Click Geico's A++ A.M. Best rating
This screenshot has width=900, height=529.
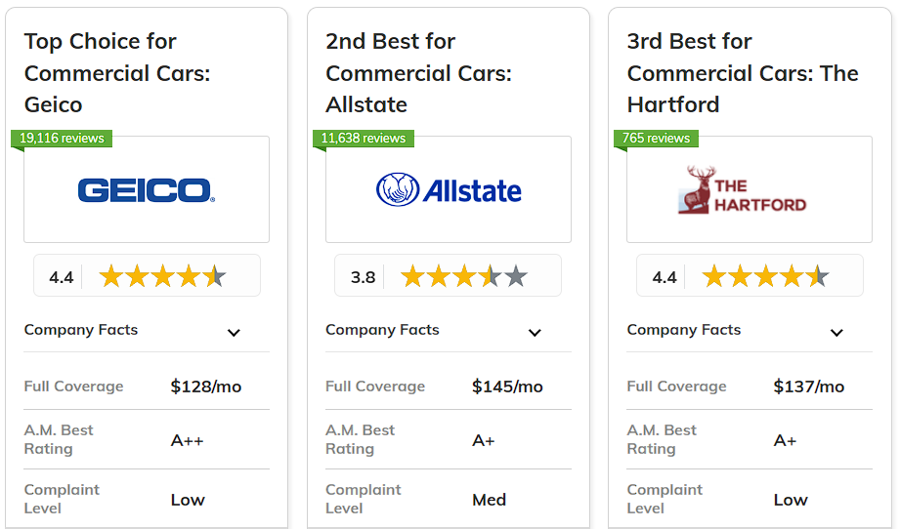point(187,440)
